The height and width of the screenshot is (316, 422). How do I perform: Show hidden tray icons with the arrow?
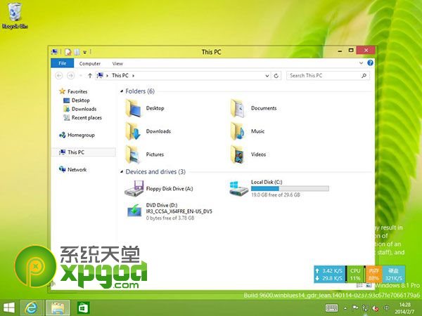click(345, 308)
